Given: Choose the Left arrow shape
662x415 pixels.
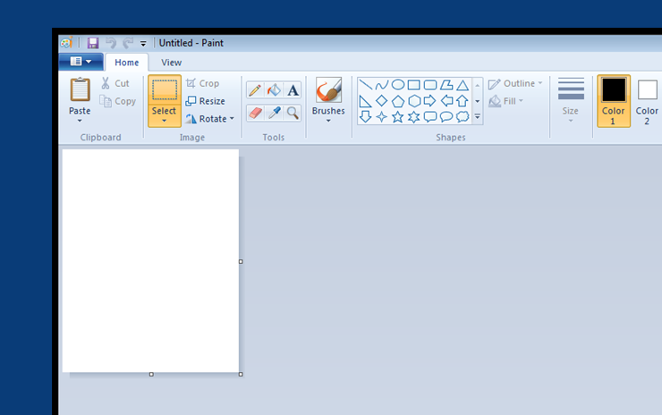Looking at the screenshot, I should (446, 101).
